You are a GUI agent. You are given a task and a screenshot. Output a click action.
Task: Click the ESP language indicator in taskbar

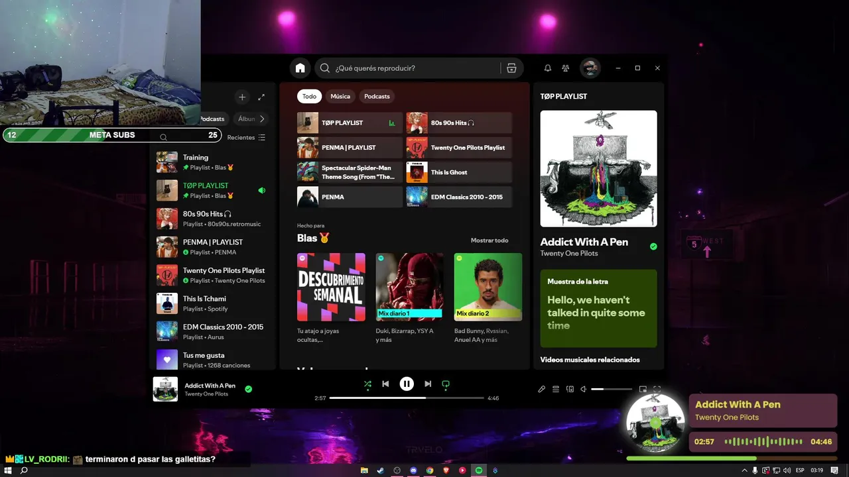800,470
